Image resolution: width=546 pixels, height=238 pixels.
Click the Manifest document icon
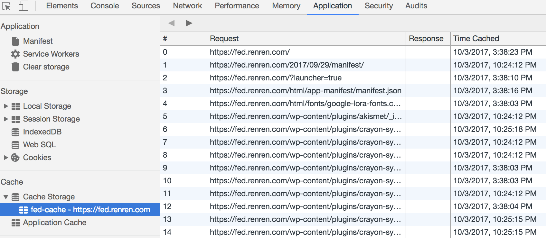[15, 41]
